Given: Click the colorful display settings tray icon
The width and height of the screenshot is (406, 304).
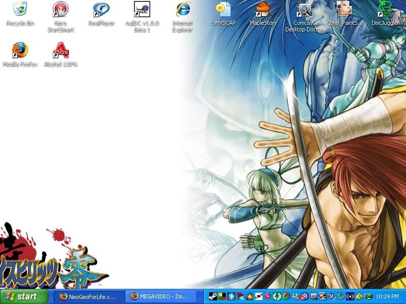Looking at the screenshot, I should point(323,296).
